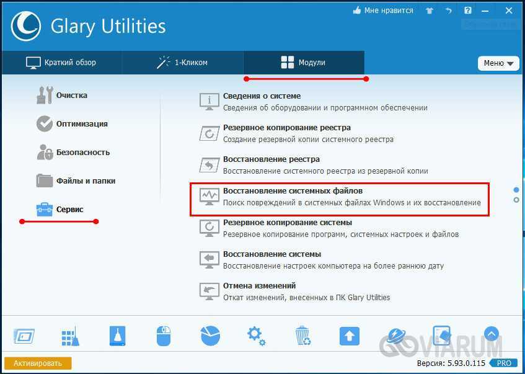Screen dimensions: 525x374
Task: Click the mouse-shaped icon in bottom toolbar
Action: 162,336
